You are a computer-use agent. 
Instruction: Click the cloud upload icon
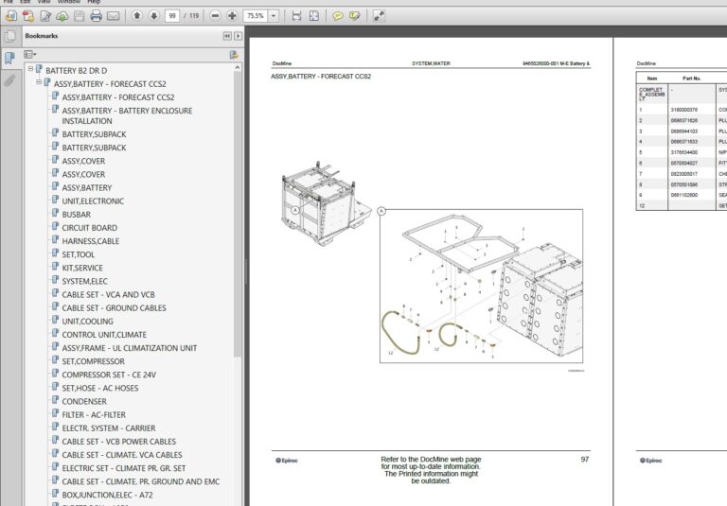pos(62,16)
